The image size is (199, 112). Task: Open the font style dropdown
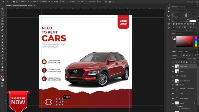(192, 11)
